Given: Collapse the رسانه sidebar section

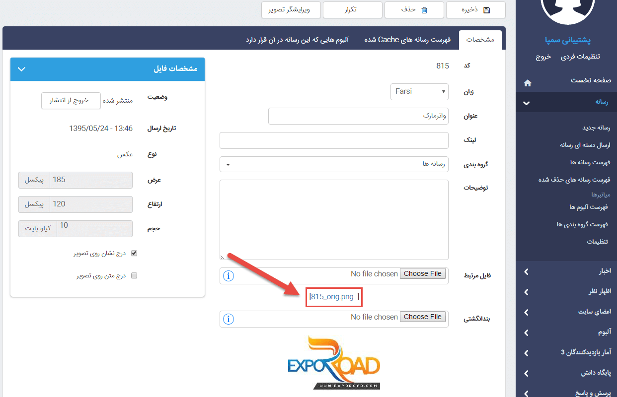Looking at the screenshot, I should tap(566, 102).
